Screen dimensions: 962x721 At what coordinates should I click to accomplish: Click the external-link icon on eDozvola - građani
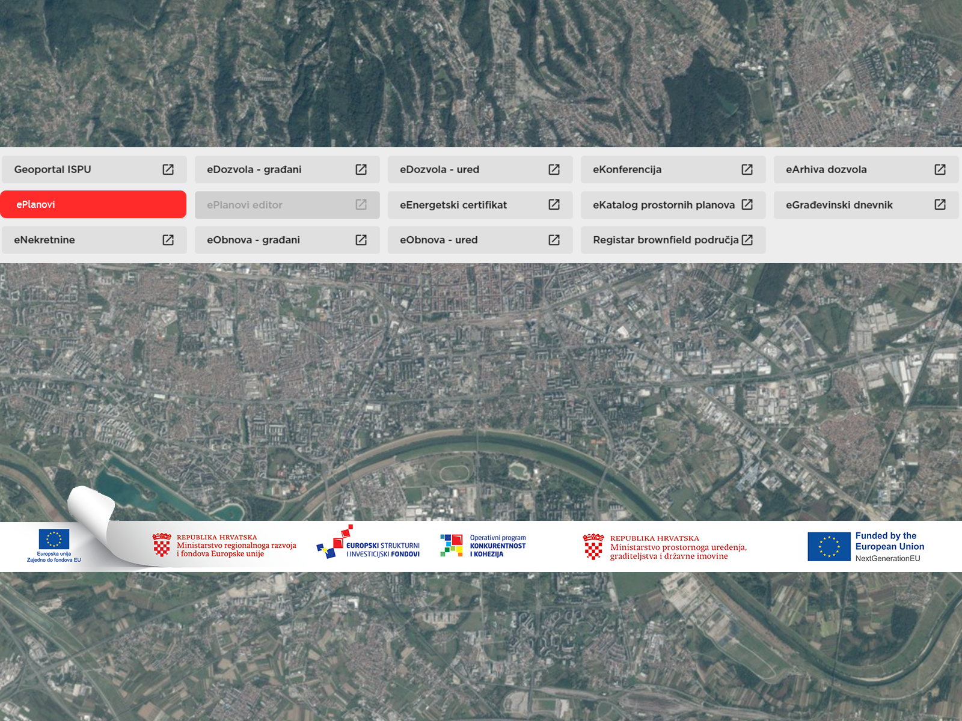pos(361,169)
